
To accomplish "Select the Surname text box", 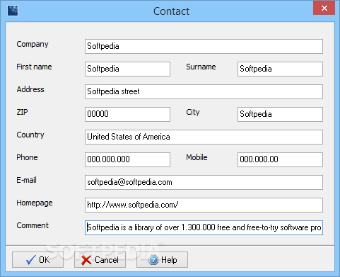I will tap(280, 69).
